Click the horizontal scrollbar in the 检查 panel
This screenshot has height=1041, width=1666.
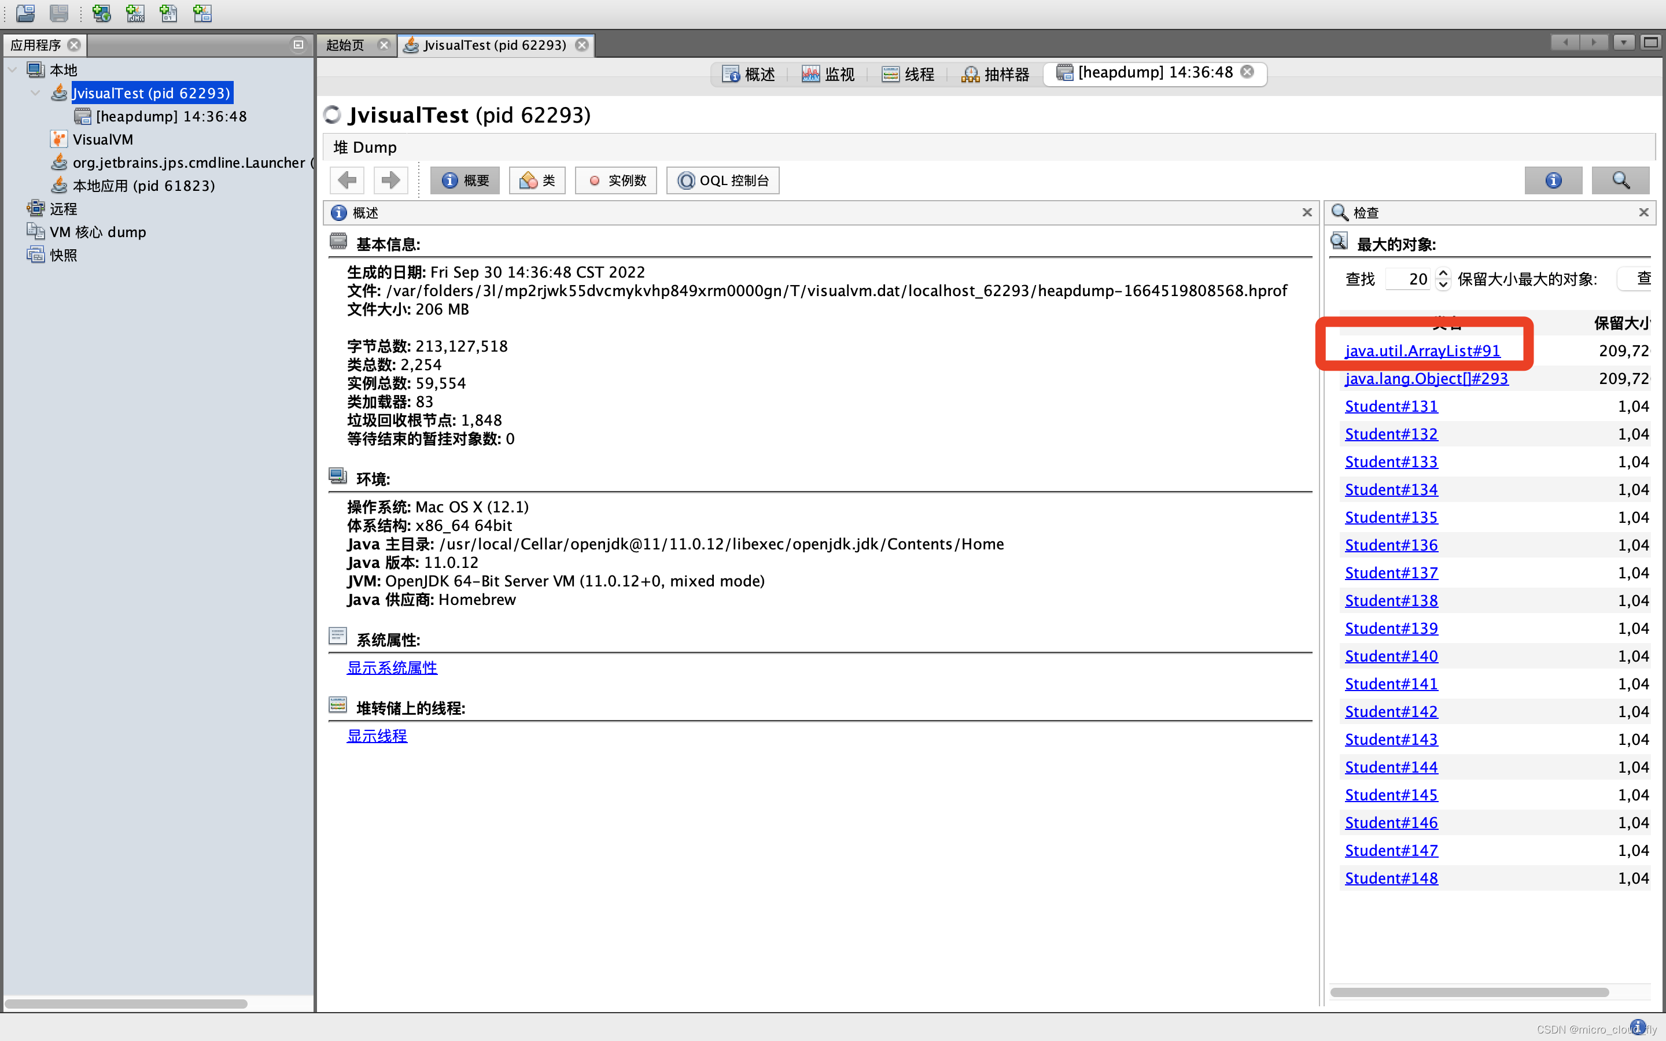(1469, 992)
